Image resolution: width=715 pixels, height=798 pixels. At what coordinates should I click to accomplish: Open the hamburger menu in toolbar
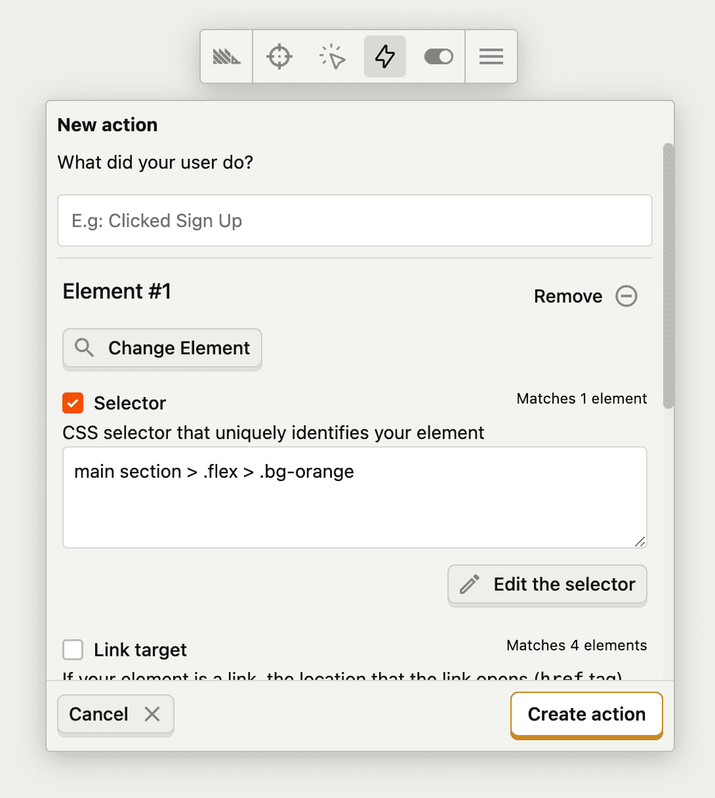[491, 57]
